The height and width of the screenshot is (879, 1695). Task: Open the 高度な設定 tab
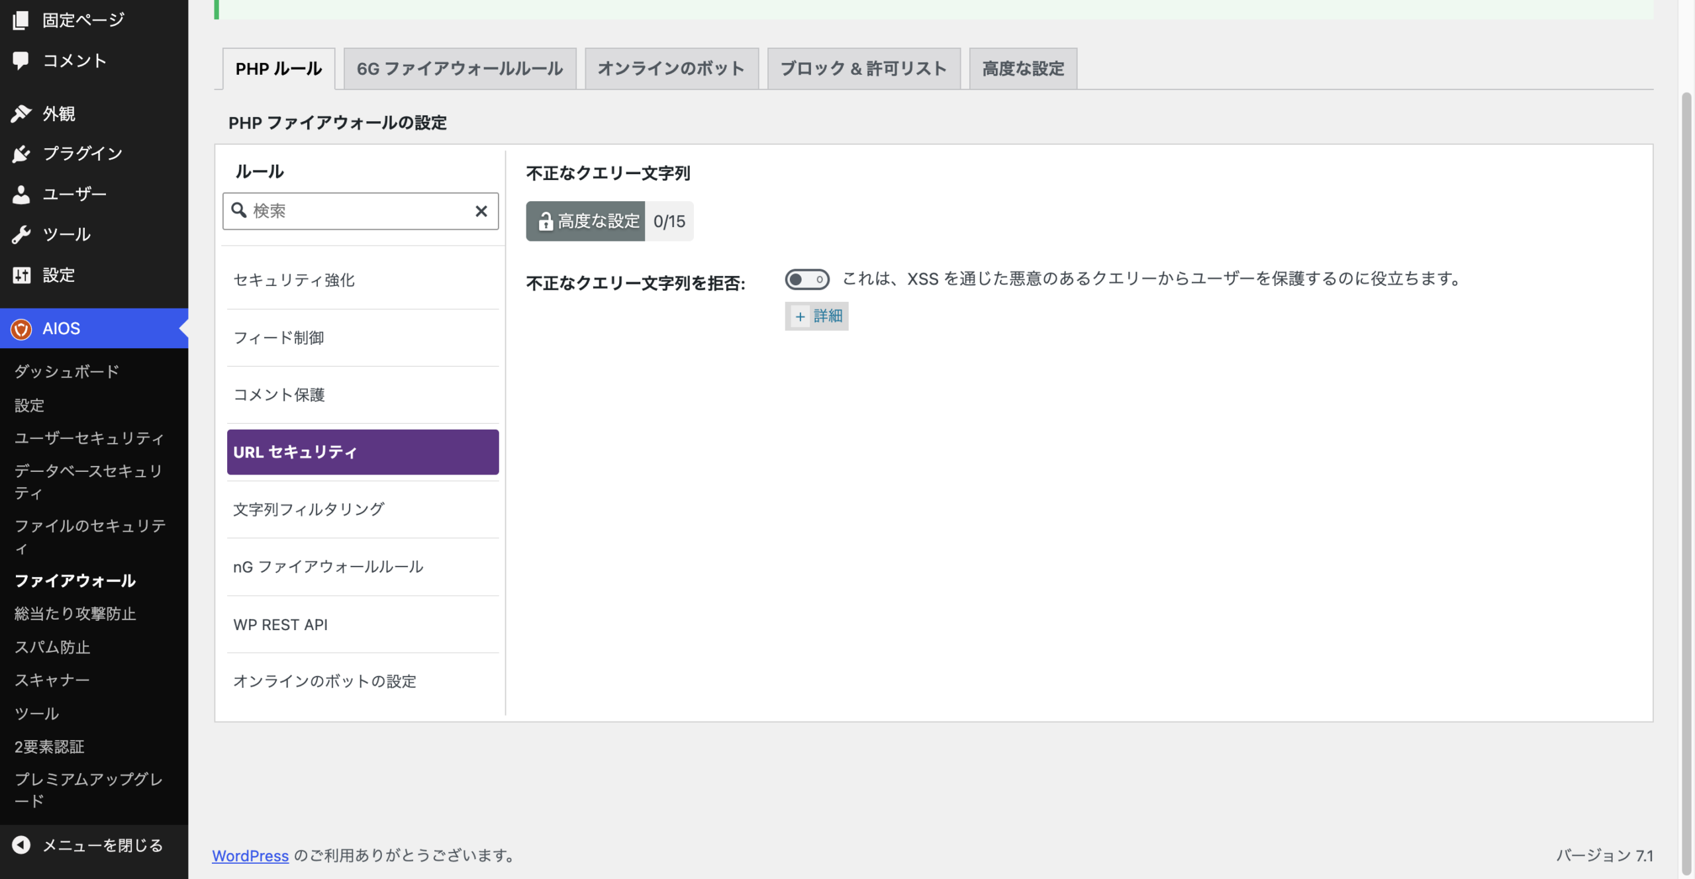(1023, 68)
